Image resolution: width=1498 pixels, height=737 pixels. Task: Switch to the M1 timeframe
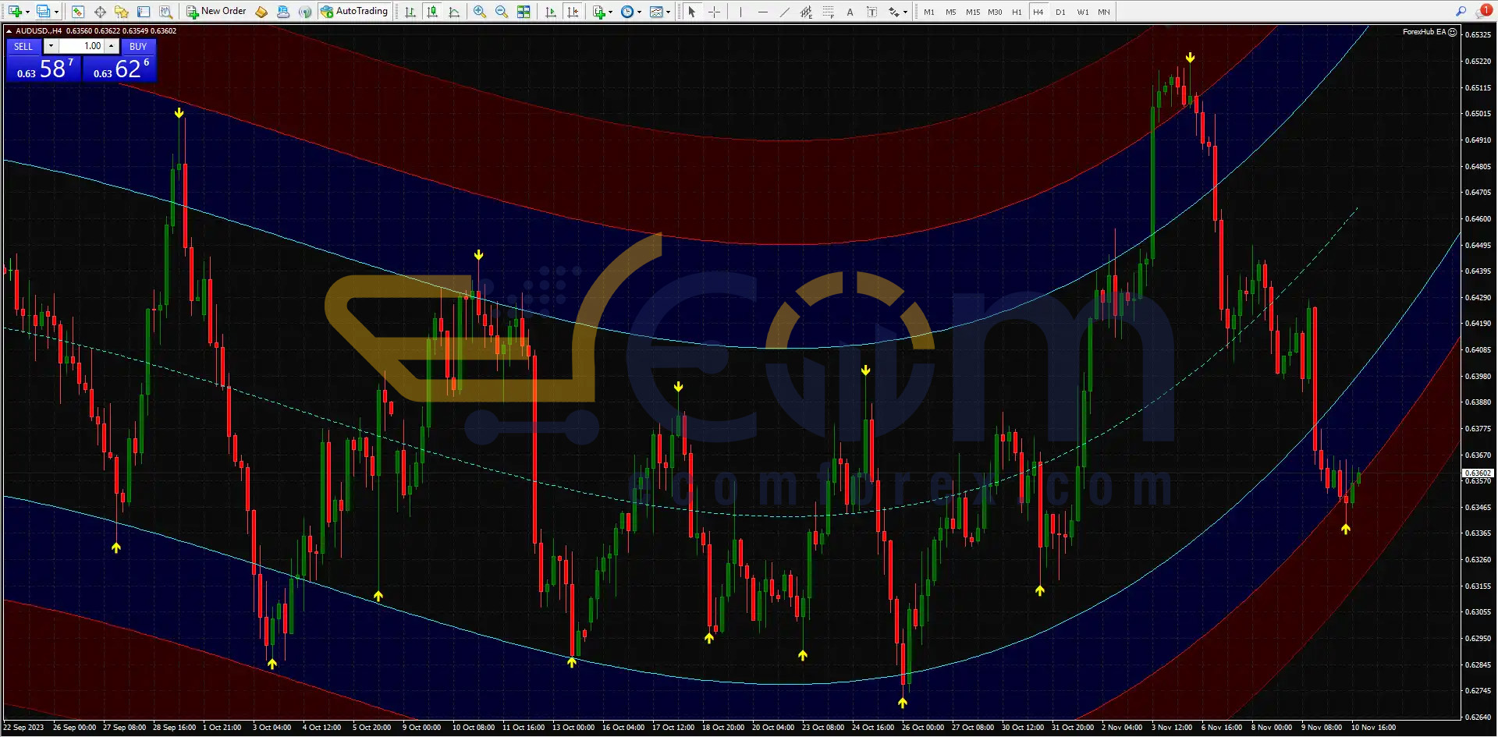point(929,12)
